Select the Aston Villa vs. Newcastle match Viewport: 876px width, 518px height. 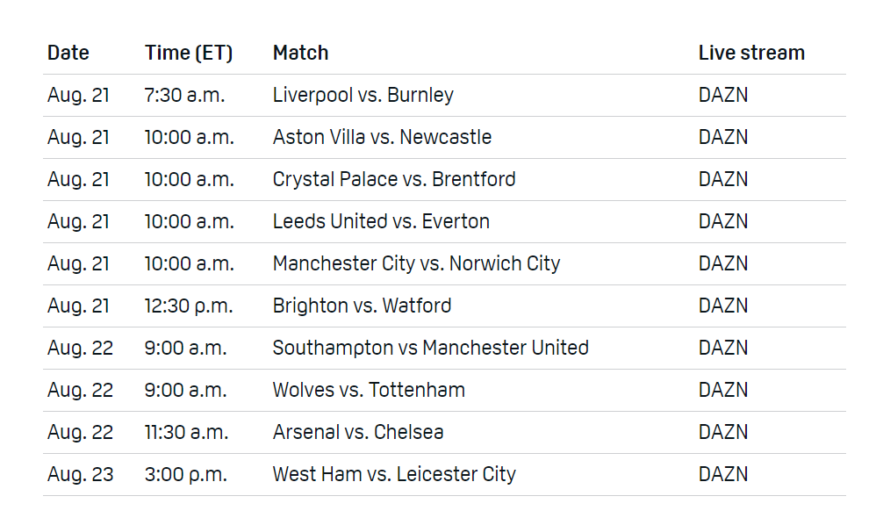[382, 137]
